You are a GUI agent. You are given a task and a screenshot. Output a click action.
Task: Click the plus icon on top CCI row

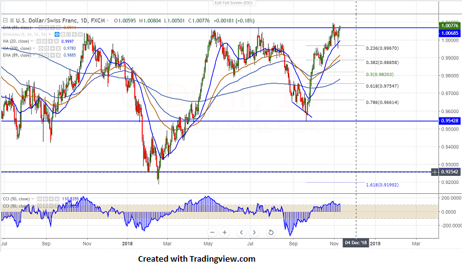pos(51,199)
